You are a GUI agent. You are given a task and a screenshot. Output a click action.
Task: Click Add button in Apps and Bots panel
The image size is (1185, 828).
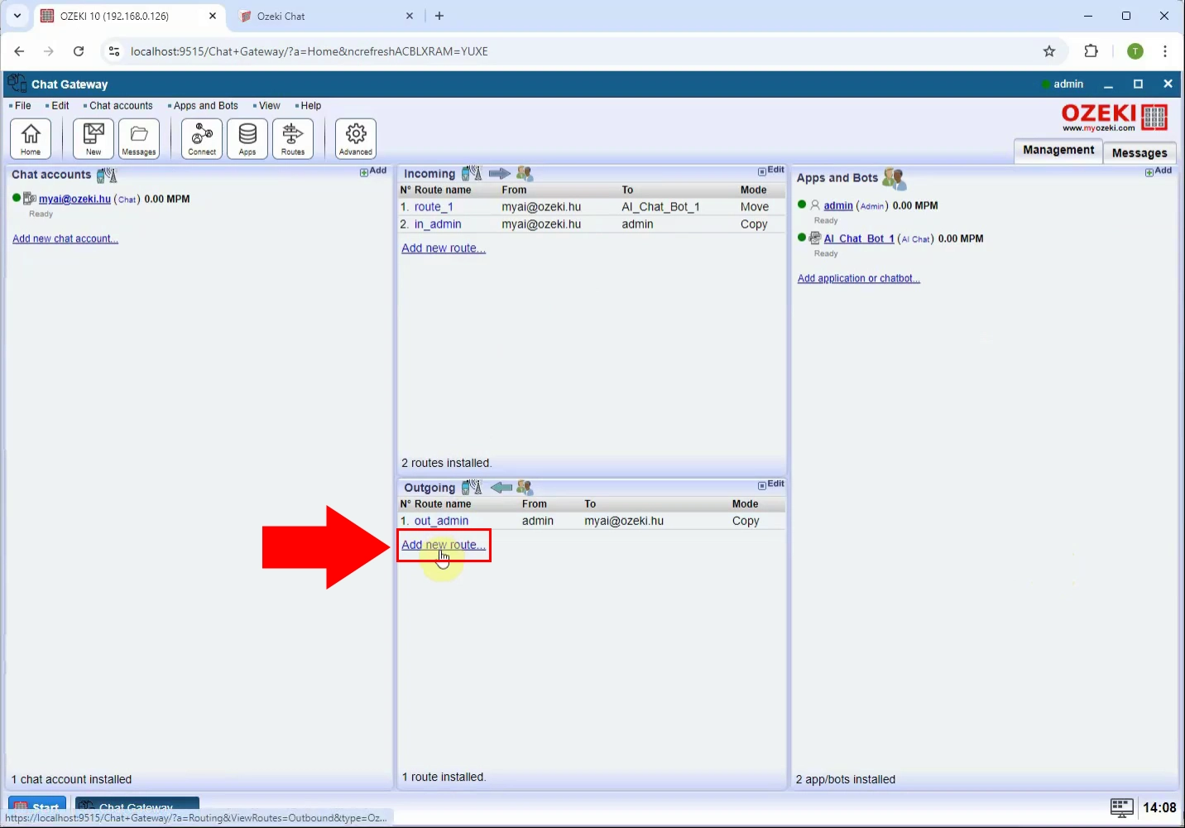coord(1159,171)
